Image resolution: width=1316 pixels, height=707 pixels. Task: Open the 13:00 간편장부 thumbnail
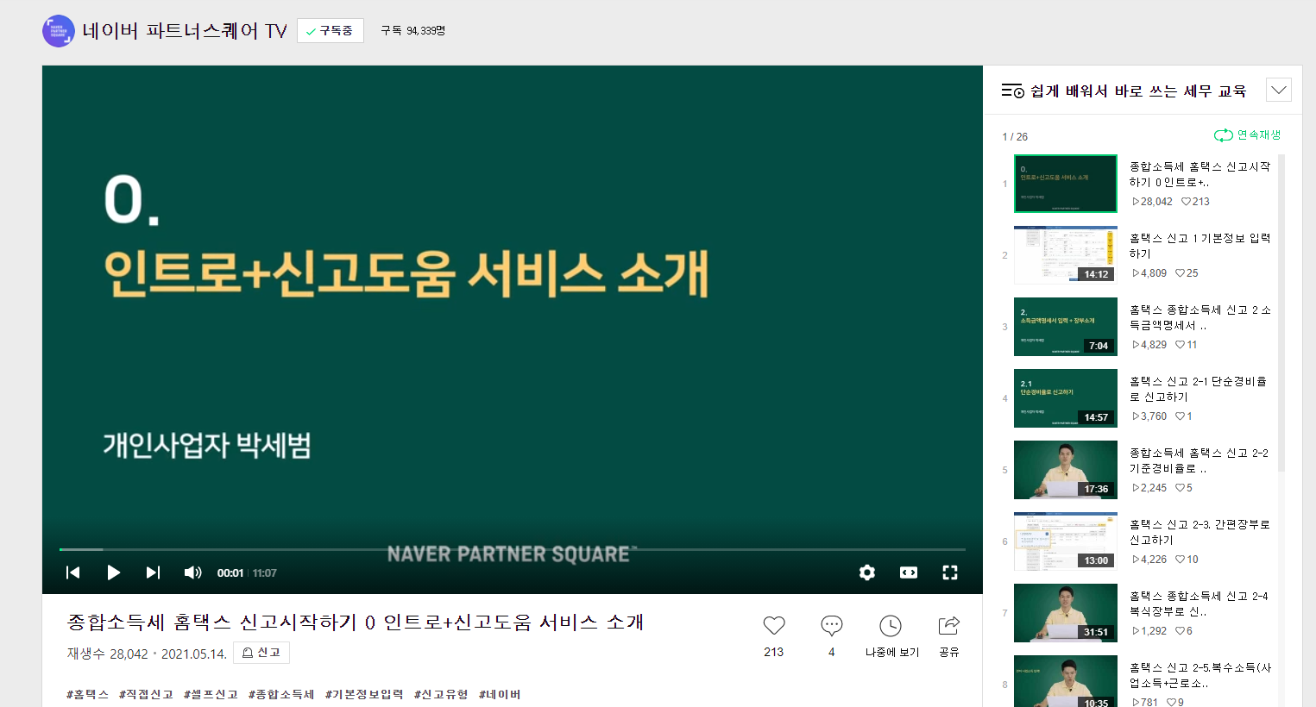(1066, 541)
